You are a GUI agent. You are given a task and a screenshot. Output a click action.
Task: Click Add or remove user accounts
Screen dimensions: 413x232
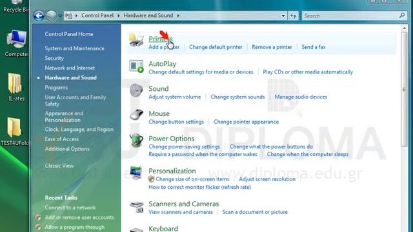pyautogui.click(x=79, y=217)
